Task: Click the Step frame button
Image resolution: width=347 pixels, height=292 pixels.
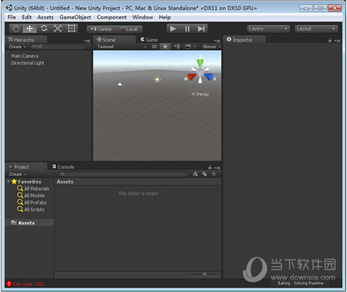Action: 201,29
